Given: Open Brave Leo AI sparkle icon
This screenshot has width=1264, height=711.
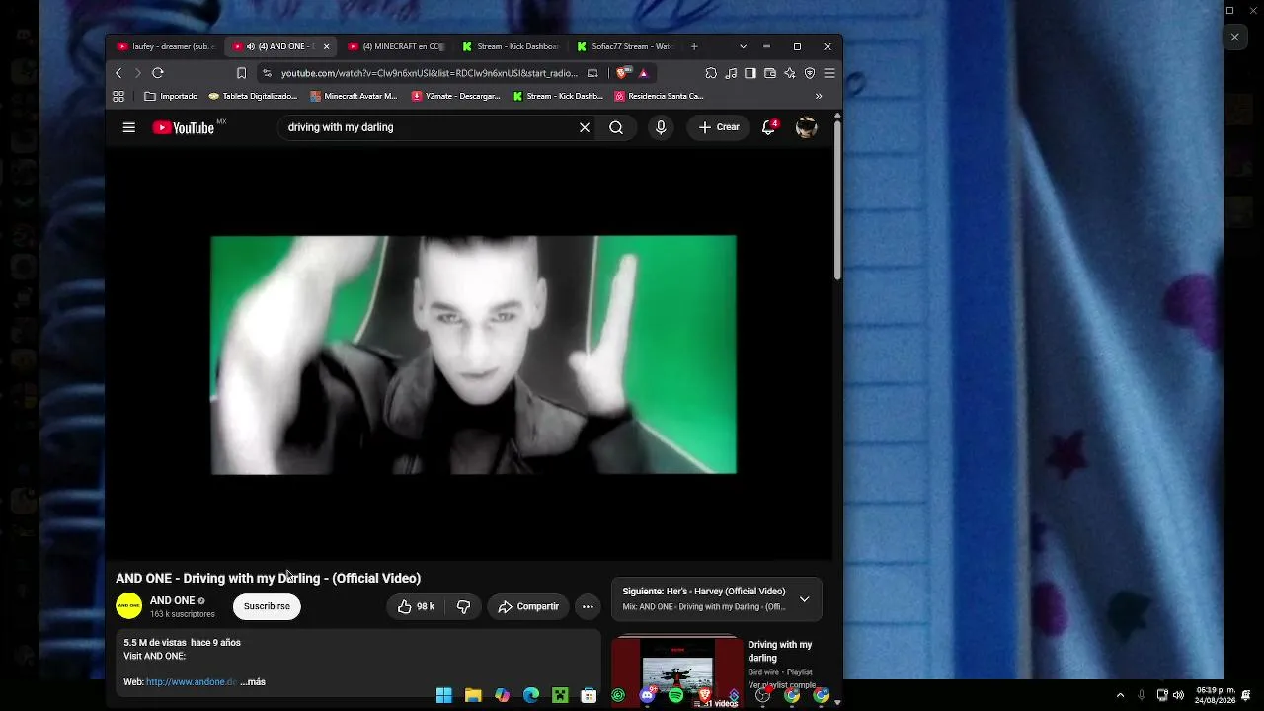Looking at the screenshot, I should pyautogui.click(x=790, y=73).
